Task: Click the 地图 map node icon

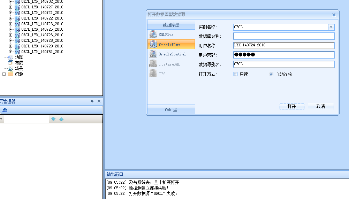Action: [10, 58]
